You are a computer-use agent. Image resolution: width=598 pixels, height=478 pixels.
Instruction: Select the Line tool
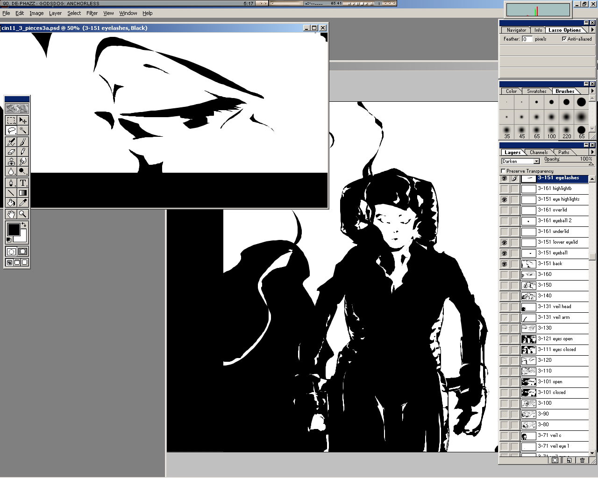[x=12, y=193]
